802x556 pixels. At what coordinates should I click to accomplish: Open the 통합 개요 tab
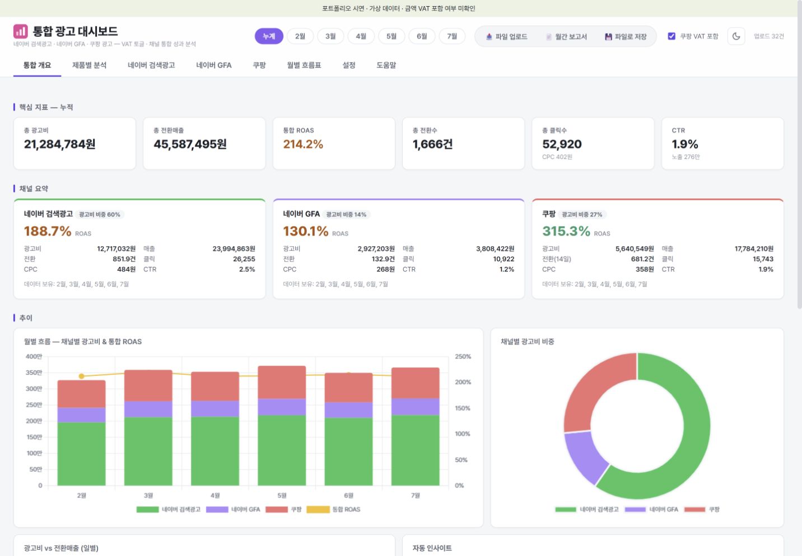click(37, 65)
